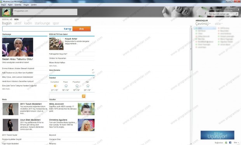Click the Milla Jovovich portrait thumbnail
241x145 pixels.
coord(86,109)
